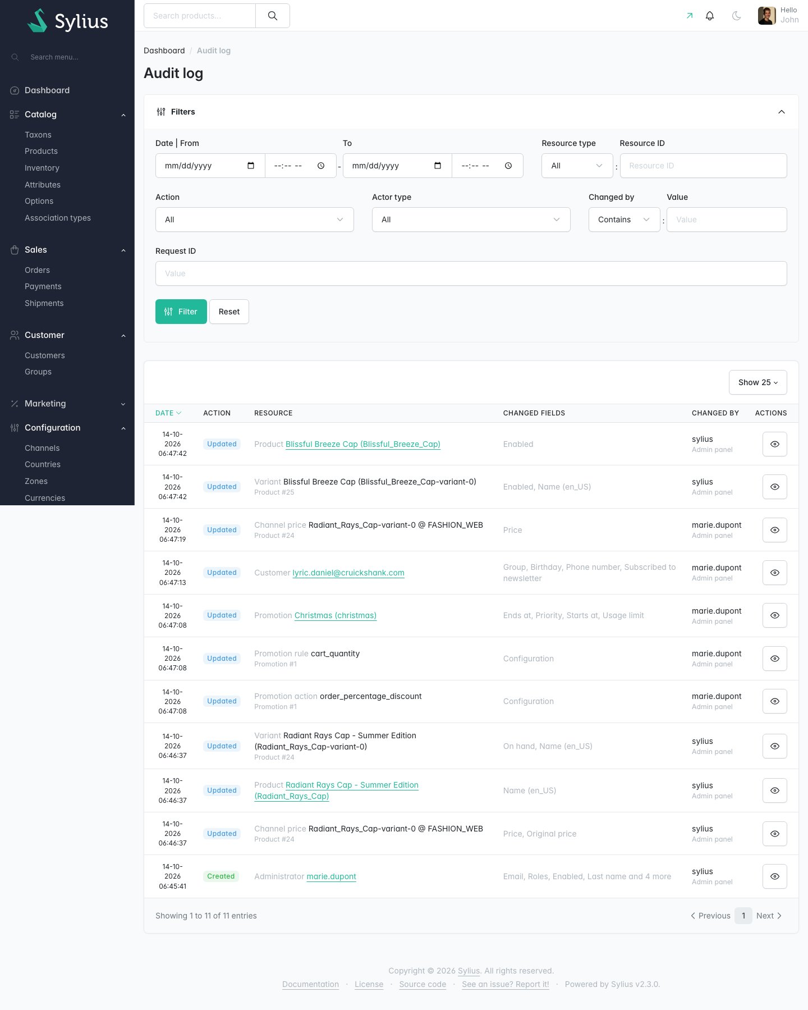Open Products in the Catalog menu
Image resolution: width=808 pixels, height=1010 pixels.
click(x=41, y=151)
